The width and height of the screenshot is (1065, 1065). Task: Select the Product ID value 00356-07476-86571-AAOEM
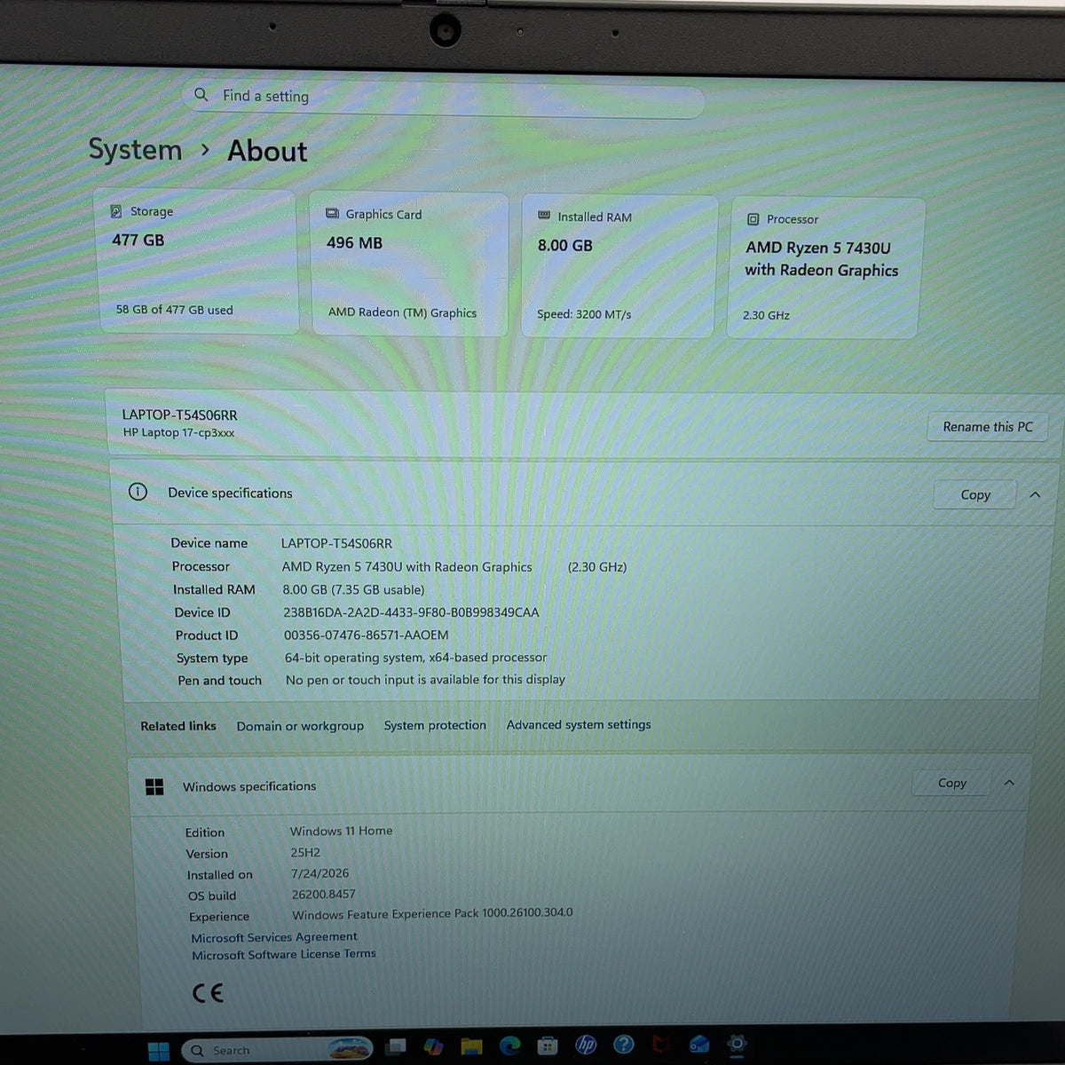click(366, 635)
